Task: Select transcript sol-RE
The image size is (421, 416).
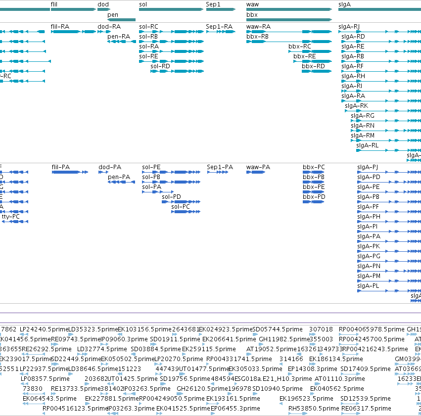Action: [x=171, y=61]
